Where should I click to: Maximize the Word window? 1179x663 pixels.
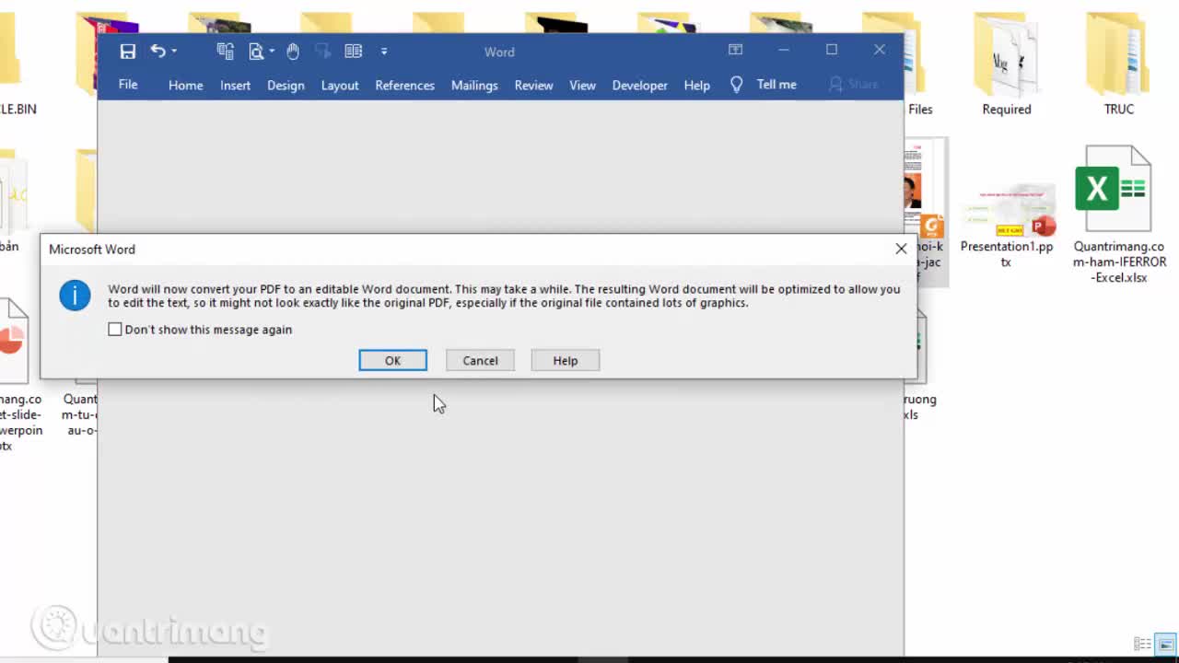pyautogui.click(x=832, y=50)
